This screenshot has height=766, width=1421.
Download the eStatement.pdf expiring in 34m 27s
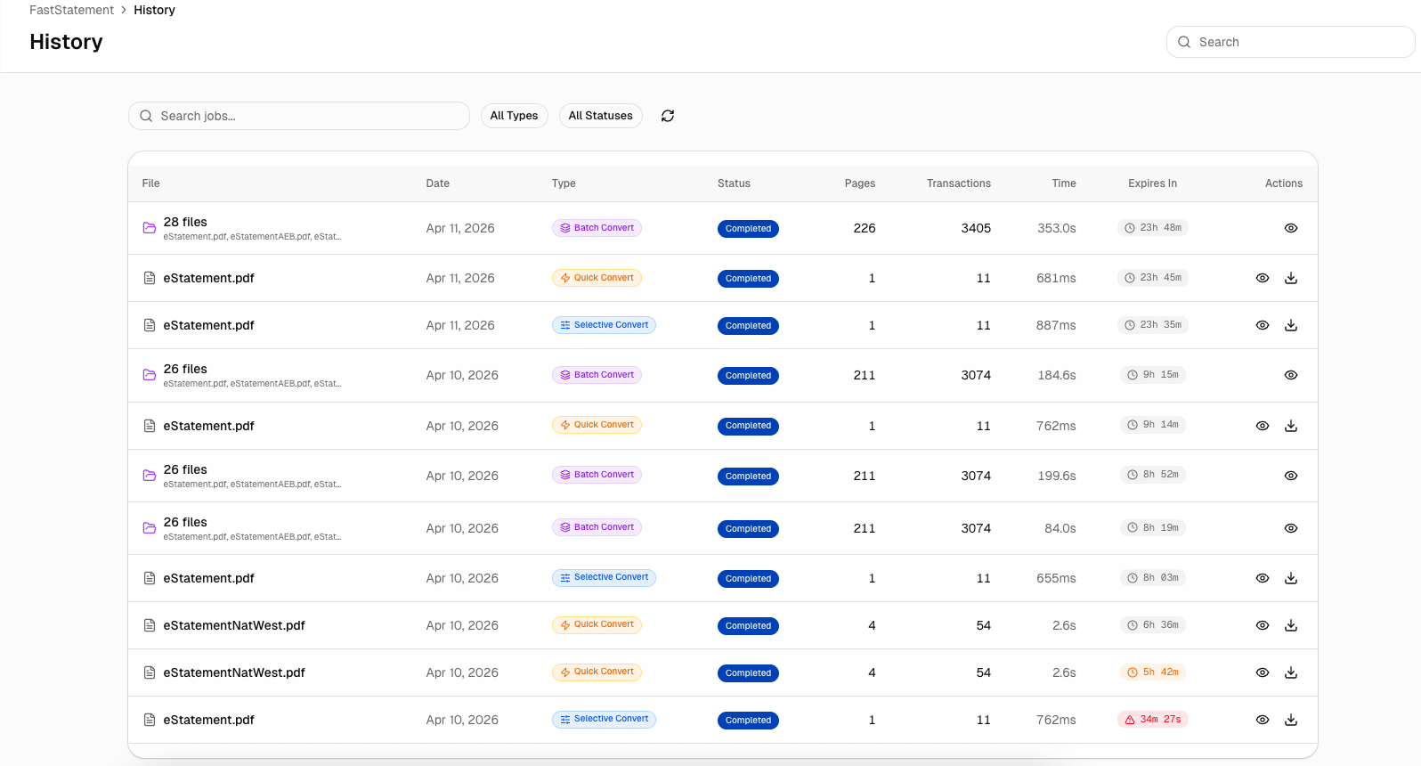[1291, 720]
